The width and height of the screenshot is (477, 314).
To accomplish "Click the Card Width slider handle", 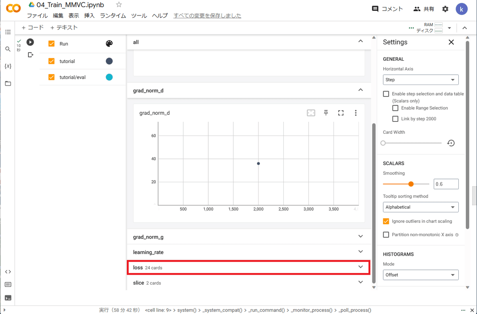I will [x=383, y=143].
